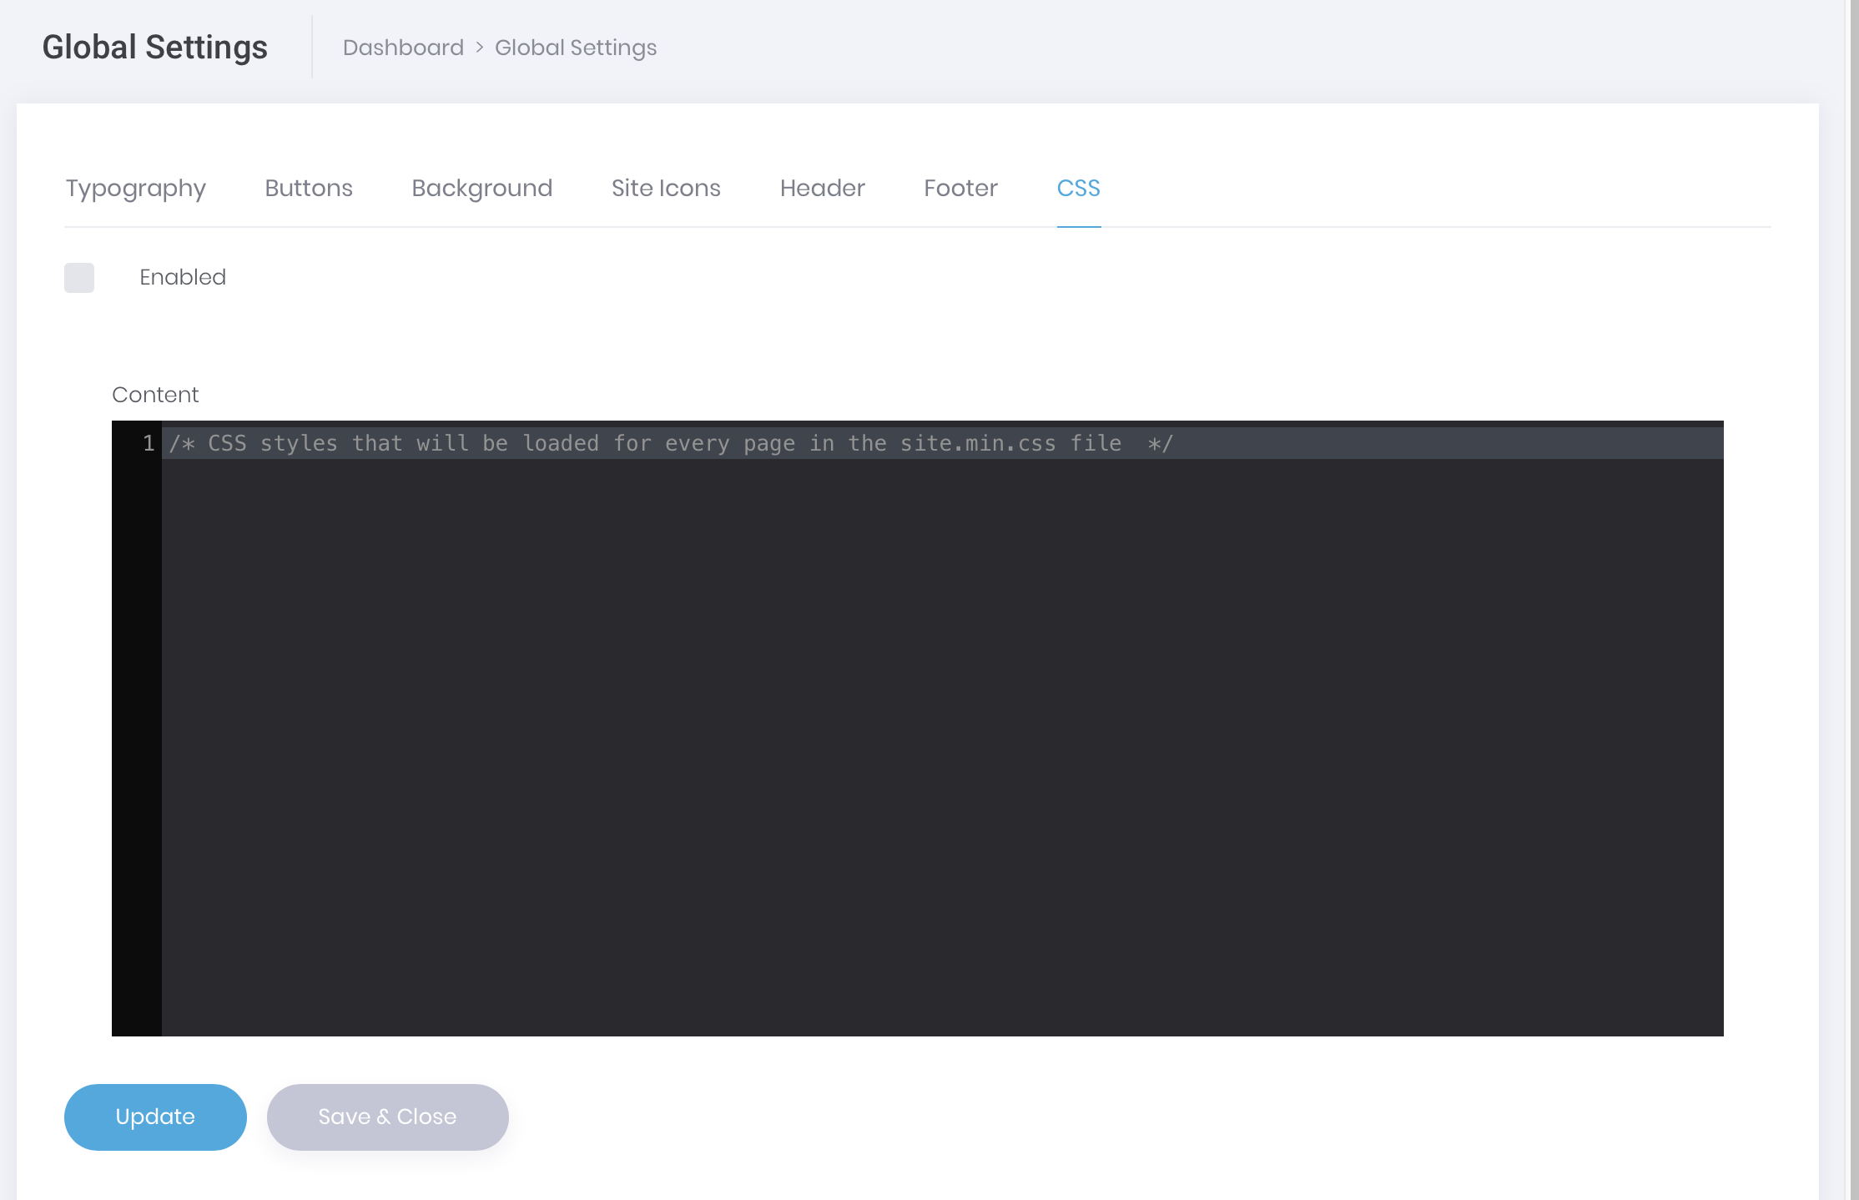The width and height of the screenshot is (1859, 1200).
Task: Click the Typography tab
Action: coord(135,189)
